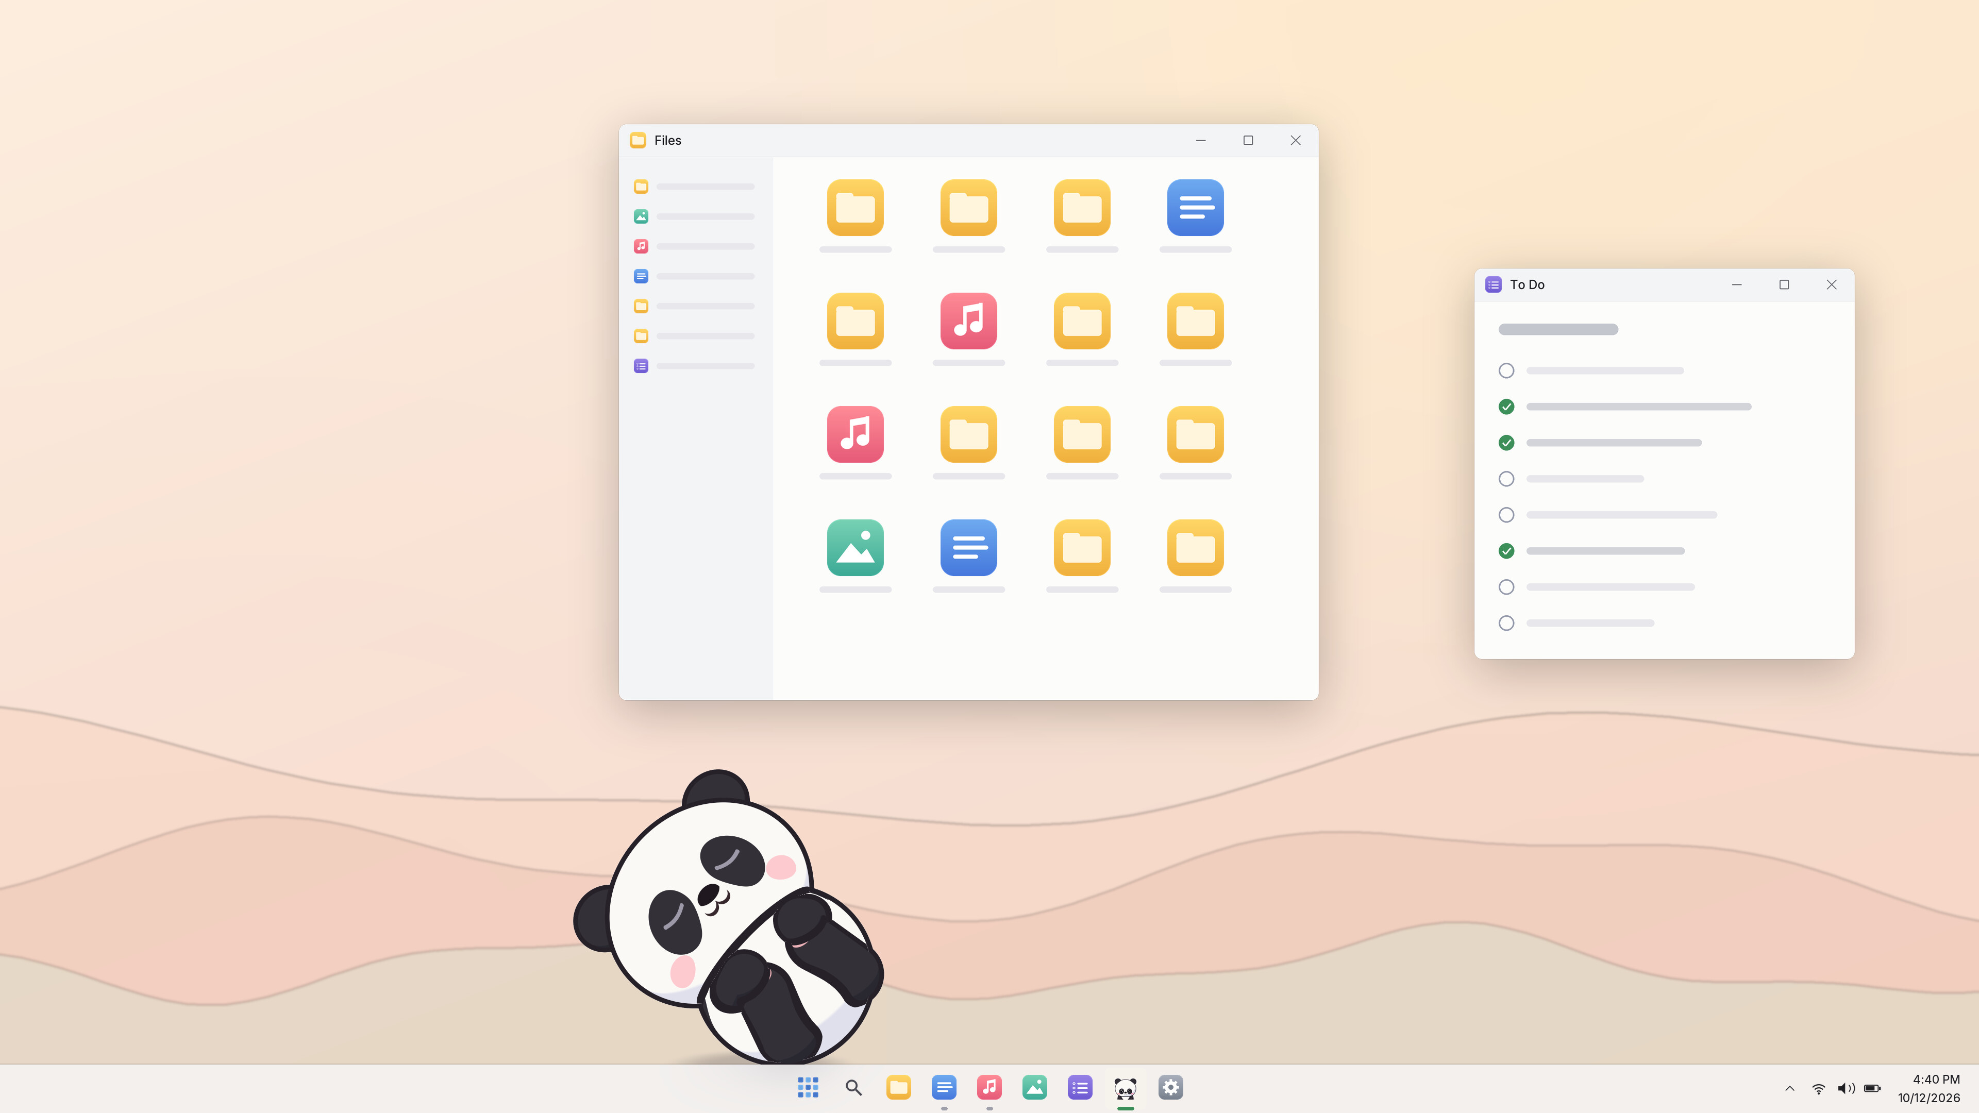Open last folder in Files bottom row
Viewport: 1979px width, 1113px height.
click(1196, 548)
